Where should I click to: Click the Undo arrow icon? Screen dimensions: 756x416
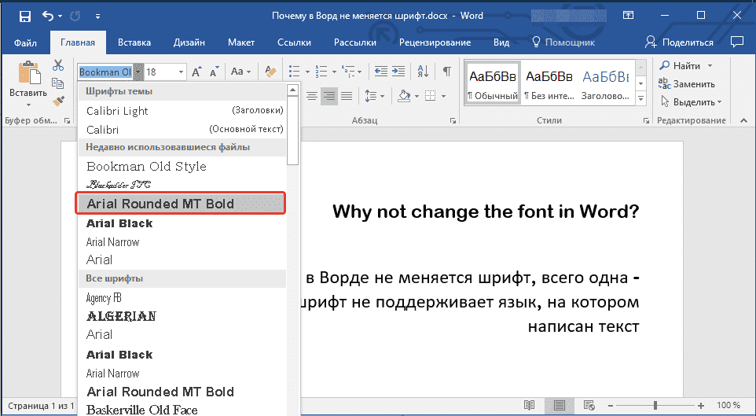pos(49,16)
